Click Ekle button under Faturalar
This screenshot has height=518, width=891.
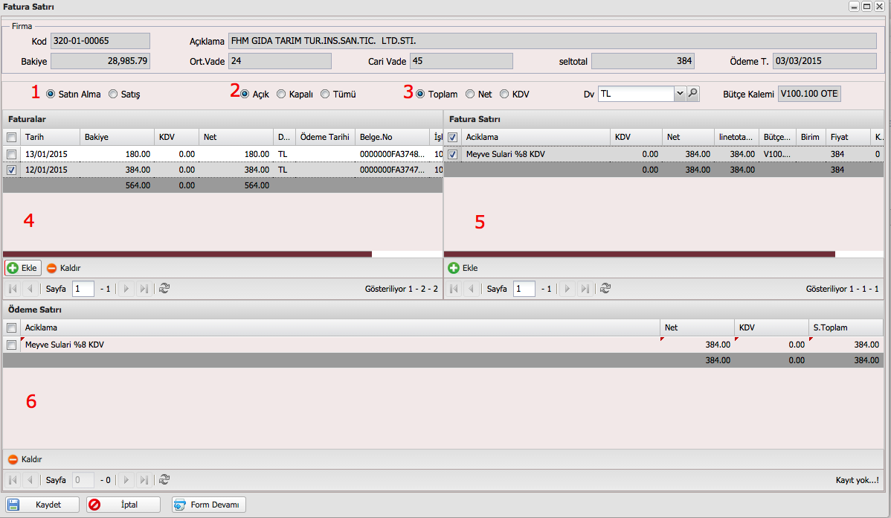23,268
